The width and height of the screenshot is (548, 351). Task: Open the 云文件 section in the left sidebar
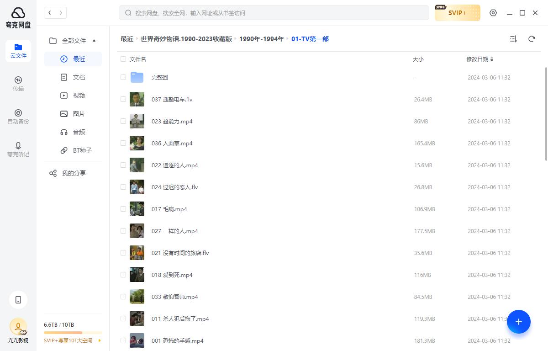tap(18, 50)
